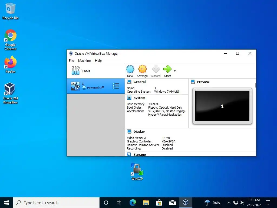Click the Storage disk icon
The width and height of the screenshot is (277, 208).
tap(129, 154)
